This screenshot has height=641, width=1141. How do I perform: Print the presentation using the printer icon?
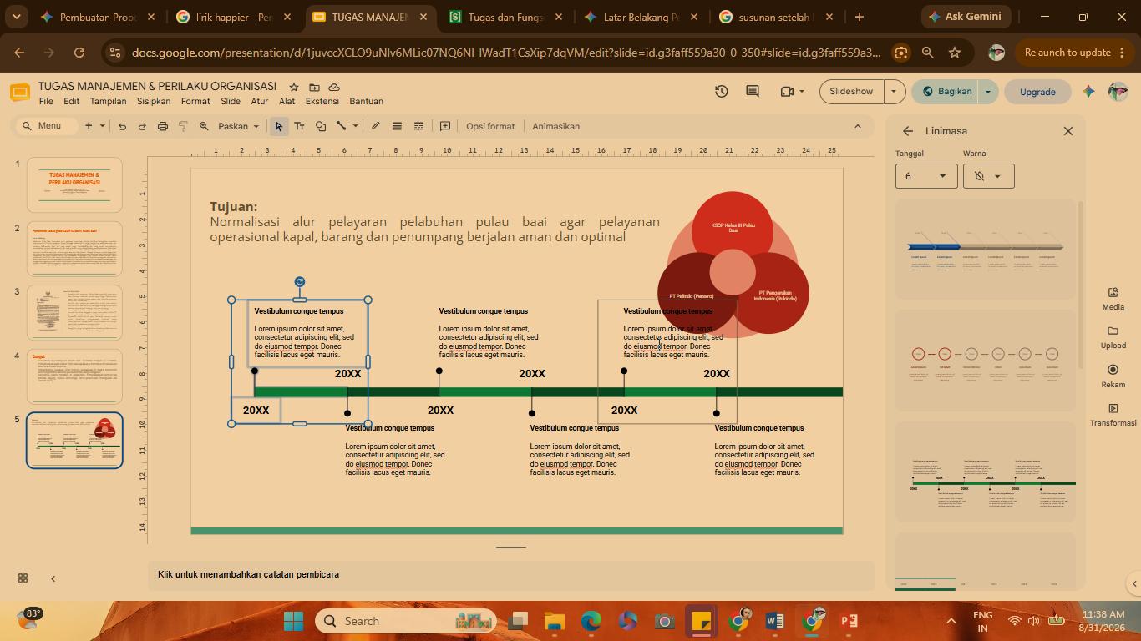[x=163, y=126]
